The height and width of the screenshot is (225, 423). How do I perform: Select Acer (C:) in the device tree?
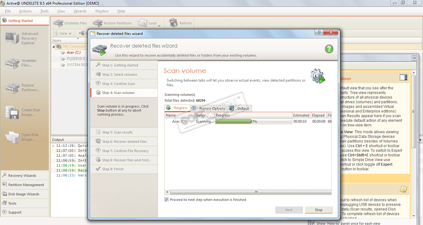point(74,53)
